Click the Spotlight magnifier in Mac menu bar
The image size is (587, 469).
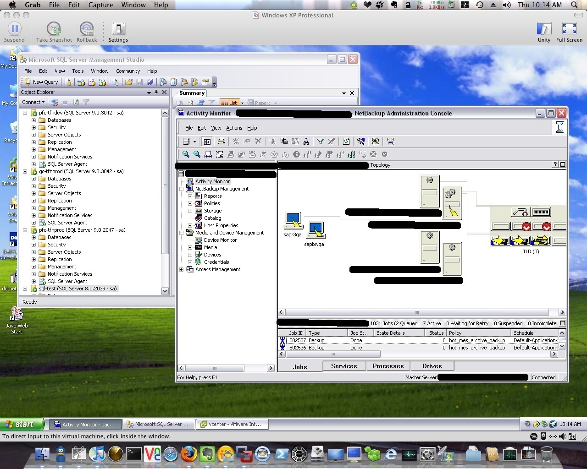tap(574, 5)
